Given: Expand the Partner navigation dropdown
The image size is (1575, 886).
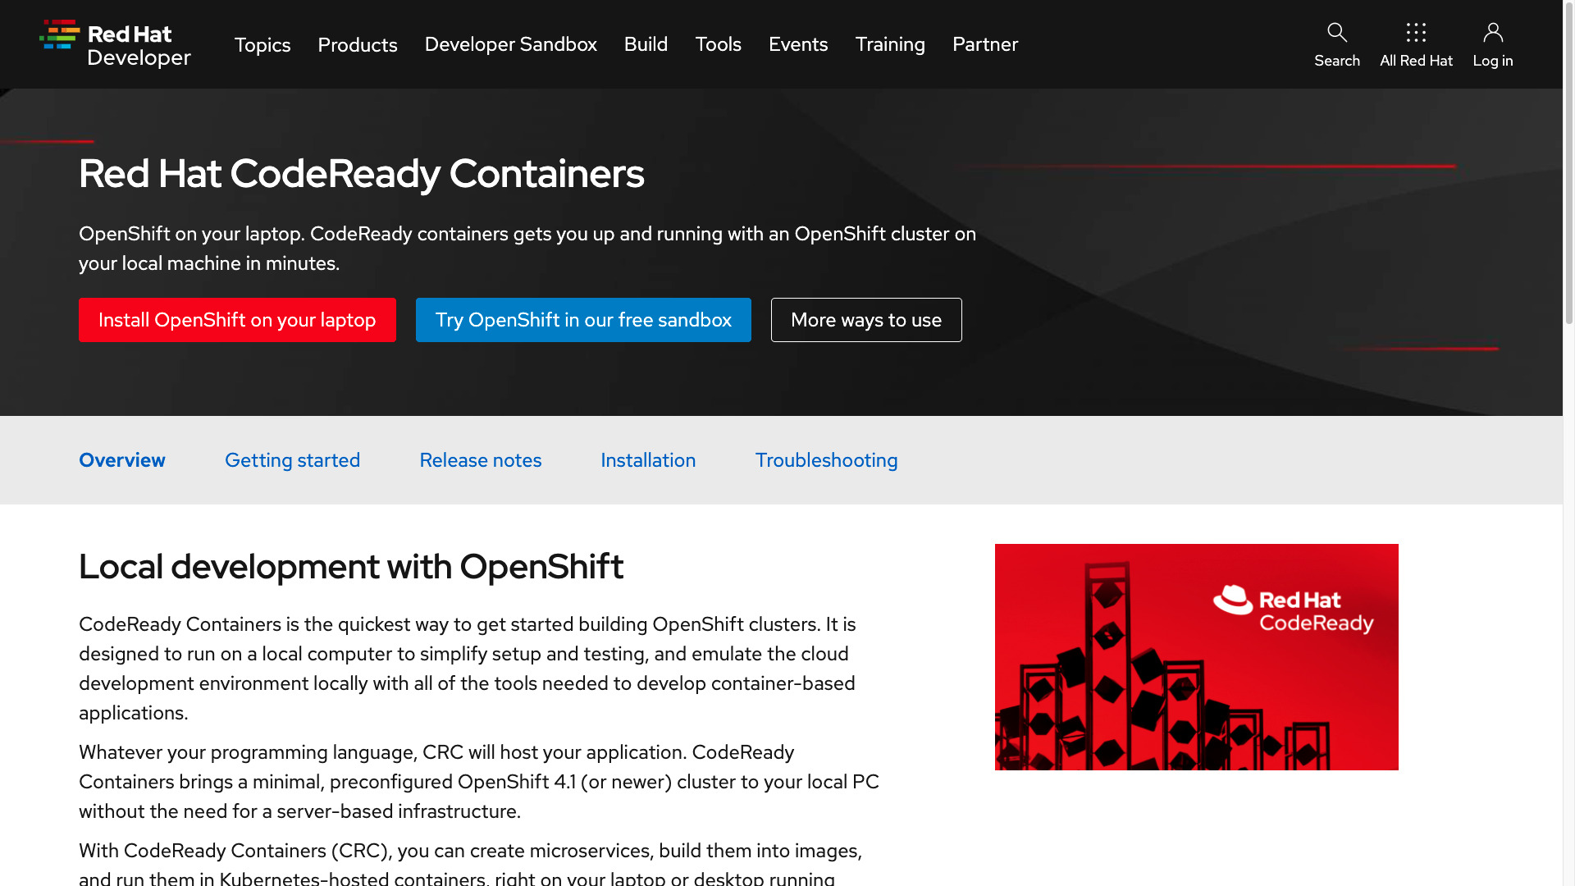Looking at the screenshot, I should click(985, 44).
